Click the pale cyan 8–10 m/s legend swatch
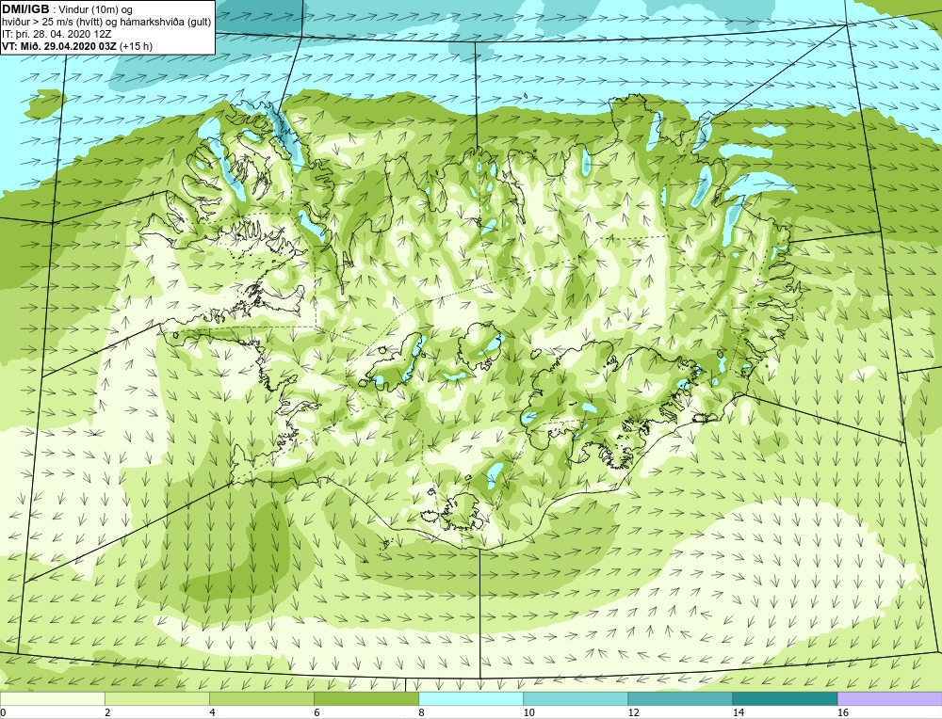This screenshot has height=719, width=942. [471, 698]
